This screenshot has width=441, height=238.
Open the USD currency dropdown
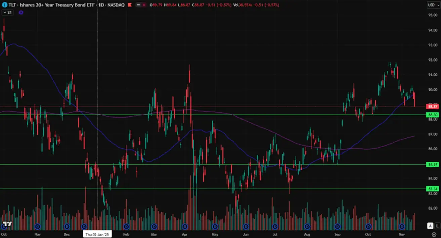point(432,5)
